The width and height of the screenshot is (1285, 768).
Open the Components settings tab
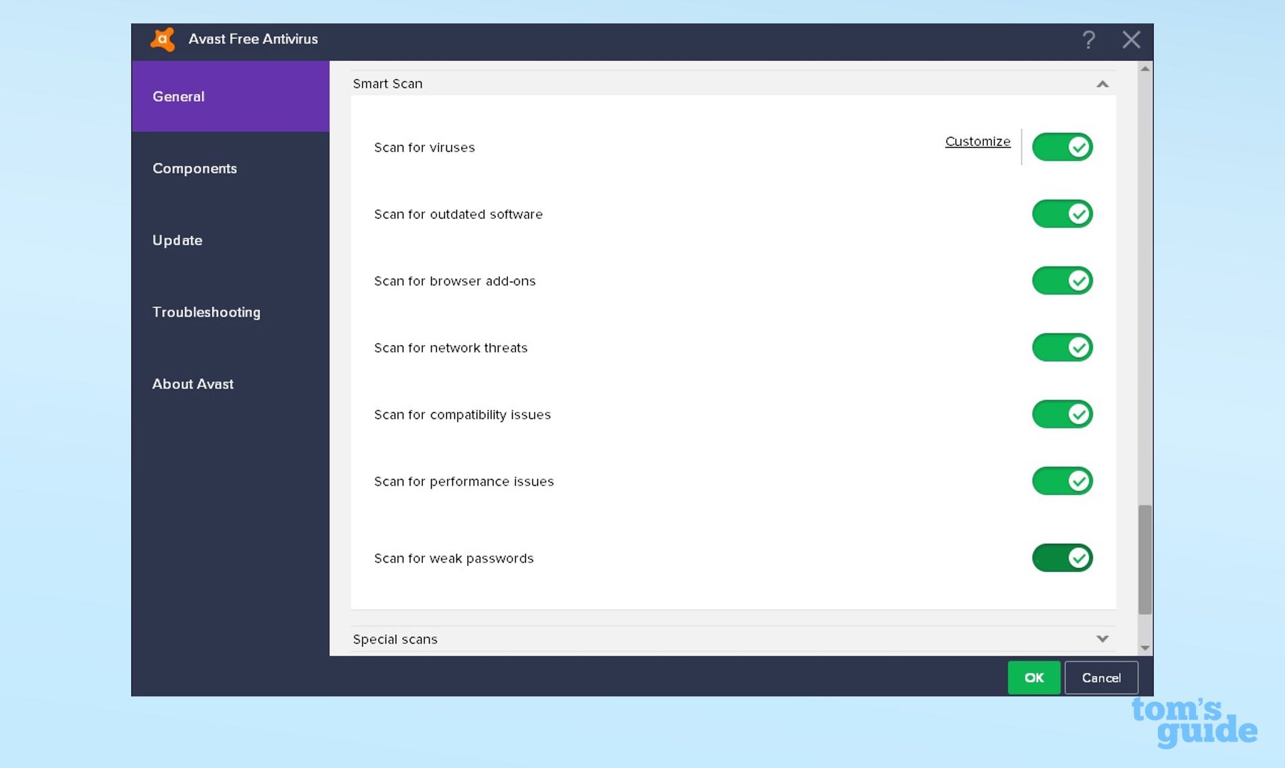(195, 169)
